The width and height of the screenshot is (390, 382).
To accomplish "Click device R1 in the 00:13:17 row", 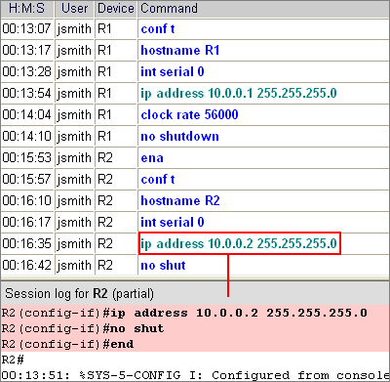I will pos(104,51).
